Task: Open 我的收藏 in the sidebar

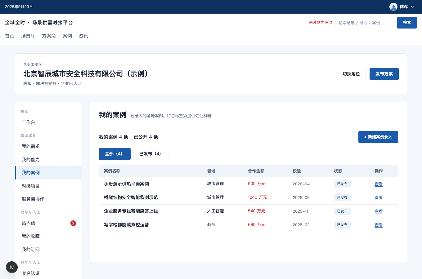Action: coord(48,236)
